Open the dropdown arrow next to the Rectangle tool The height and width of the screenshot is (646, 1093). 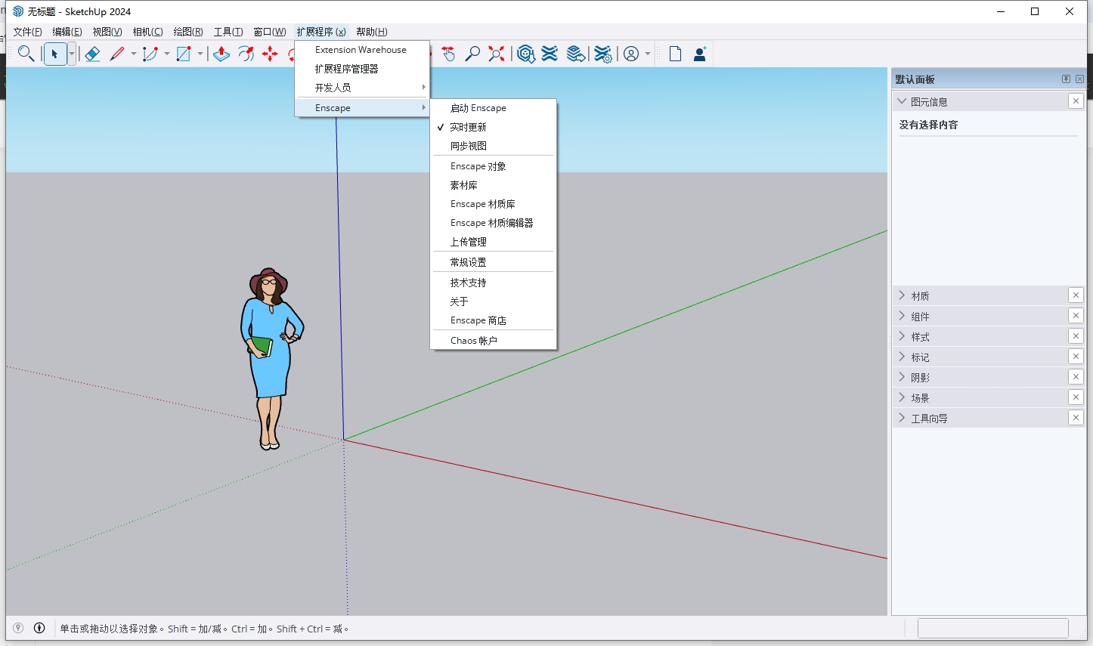coord(201,54)
